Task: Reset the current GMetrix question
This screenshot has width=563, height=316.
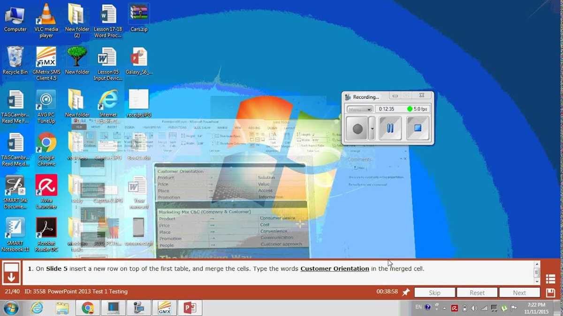Action: coord(477,293)
